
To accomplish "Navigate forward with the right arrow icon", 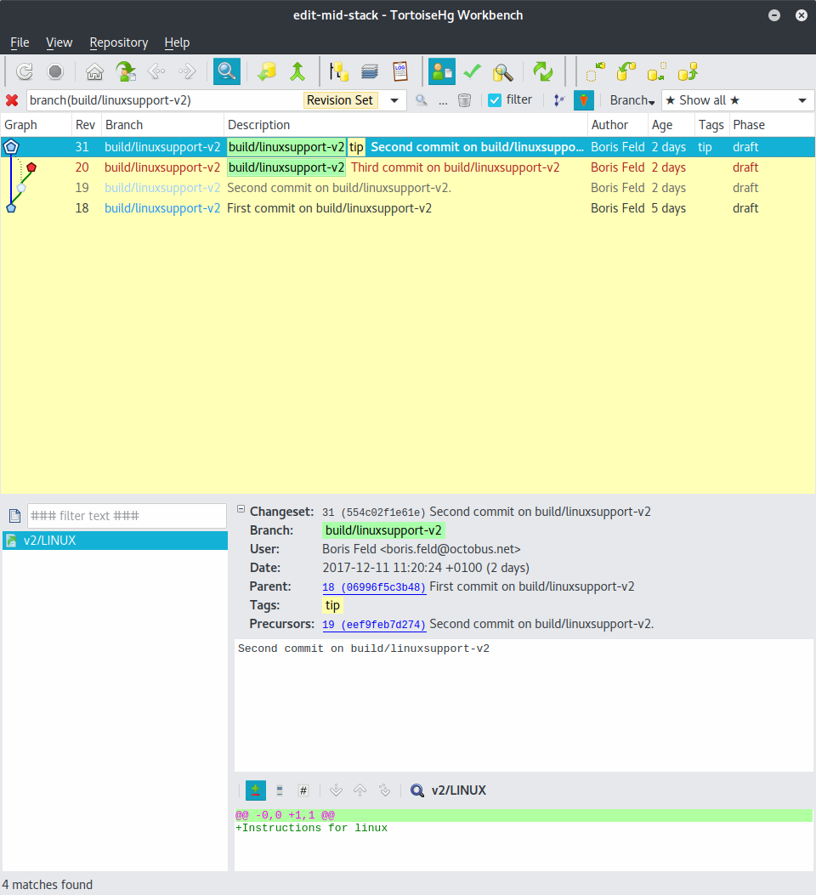I will pyautogui.click(x=187, y=72).
